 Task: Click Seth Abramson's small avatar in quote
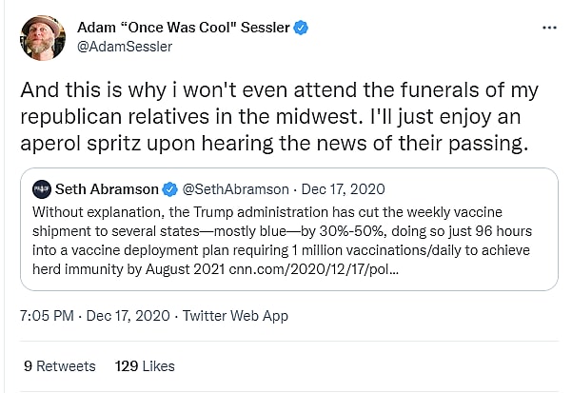41,189
